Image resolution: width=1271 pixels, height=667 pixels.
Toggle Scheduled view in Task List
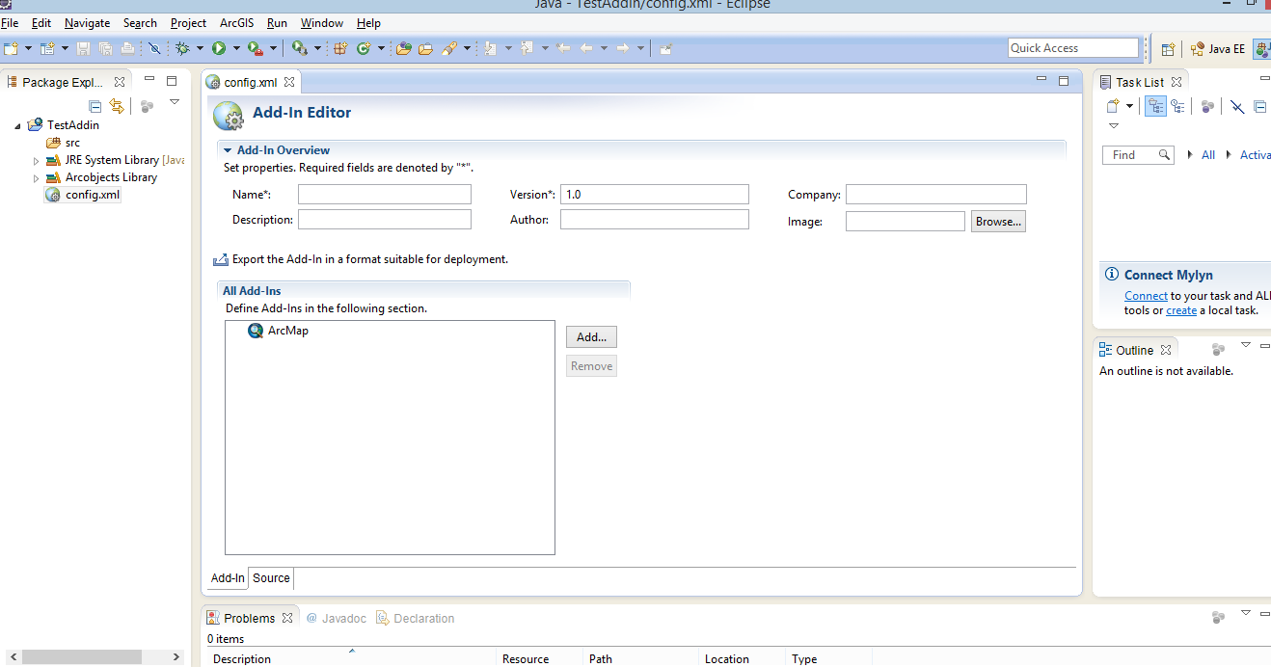(1177, 106)
